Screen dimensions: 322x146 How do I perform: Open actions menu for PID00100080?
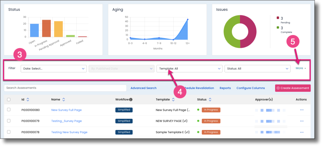tap(302, 110)
